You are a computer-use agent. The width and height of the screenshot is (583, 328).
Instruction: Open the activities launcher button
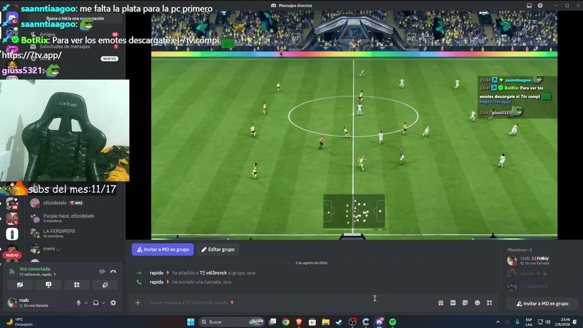[x=77, y=285]
